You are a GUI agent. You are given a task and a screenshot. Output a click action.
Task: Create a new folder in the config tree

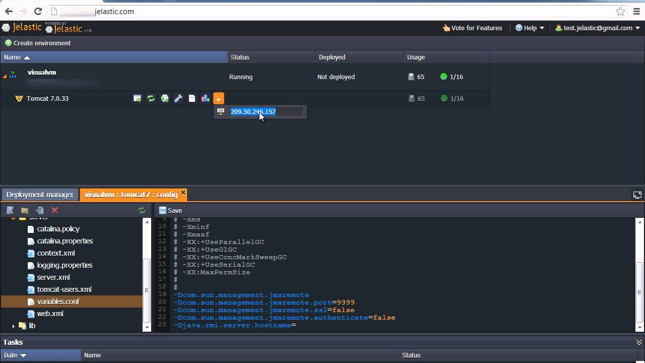[24, 210]
